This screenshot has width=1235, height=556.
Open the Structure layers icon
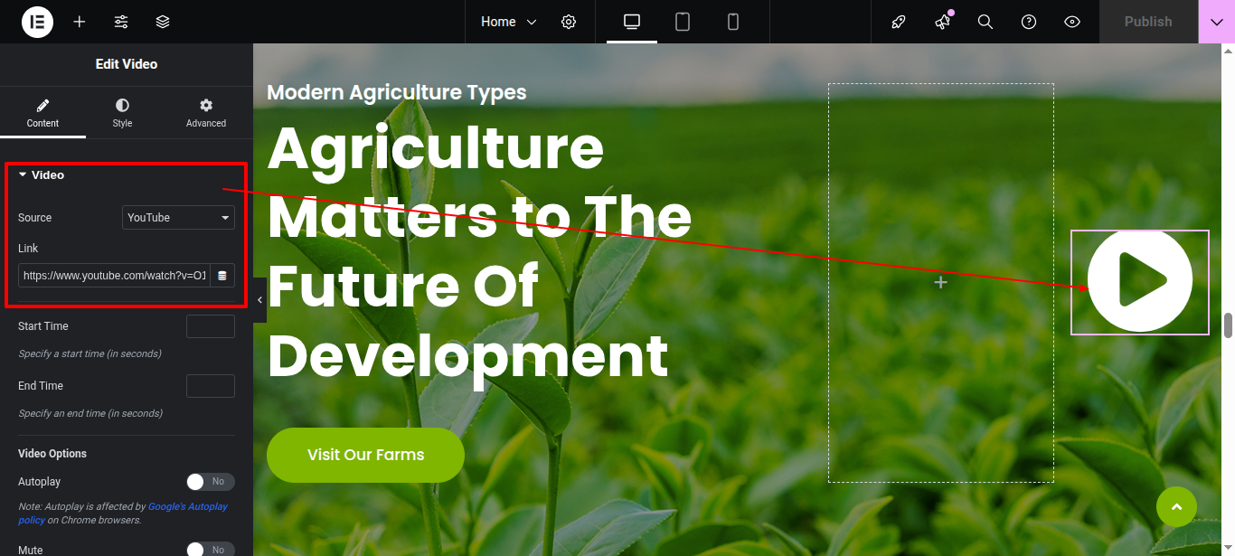(x=163, y=22)
